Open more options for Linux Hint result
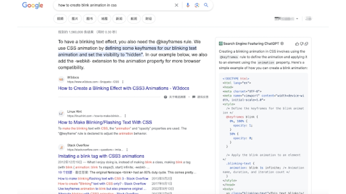 pyautogui.click(x=125, y=116)
